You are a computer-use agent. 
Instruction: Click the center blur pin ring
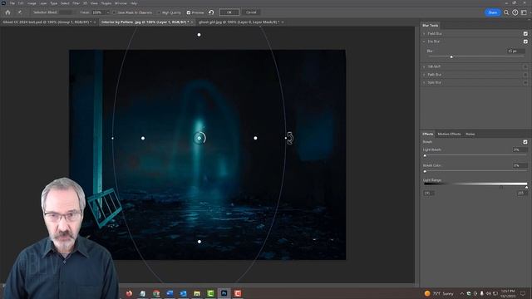click(199, 138)
